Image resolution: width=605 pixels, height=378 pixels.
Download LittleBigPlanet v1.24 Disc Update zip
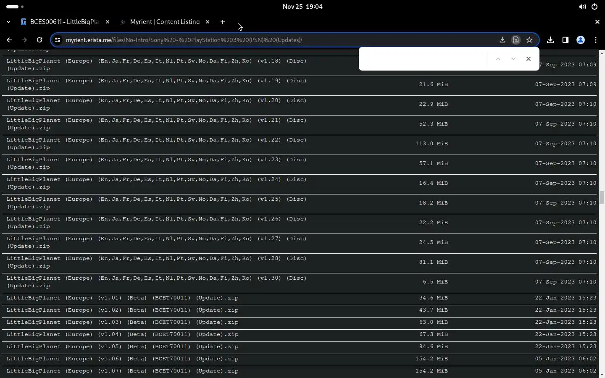coord(156,183)
